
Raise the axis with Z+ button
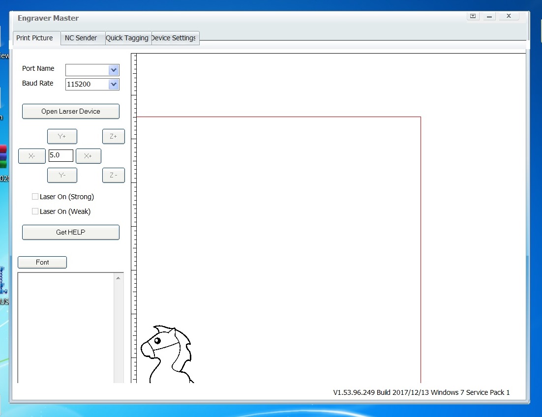tap(114, 137)
